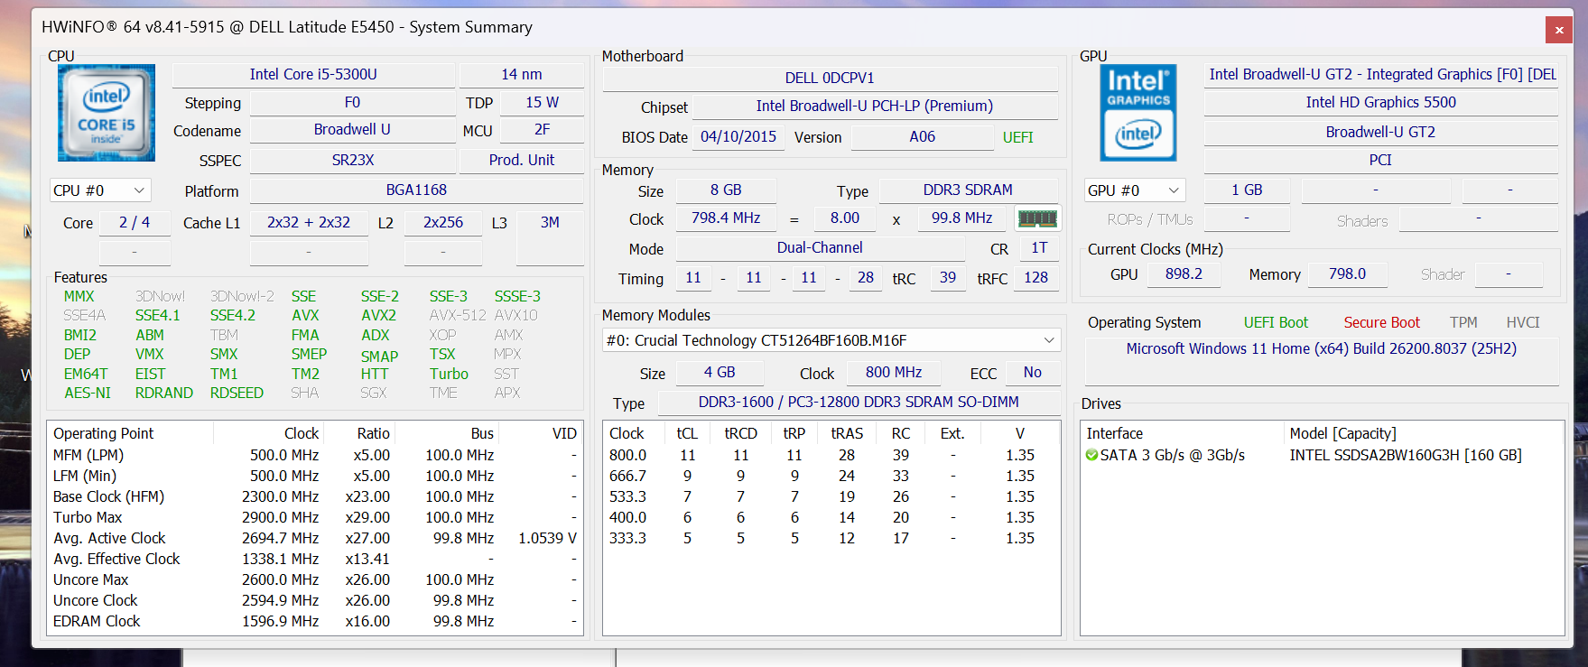Click the TPM indicator
Screen dimensions: 1588x667
tap(1463, 322)
